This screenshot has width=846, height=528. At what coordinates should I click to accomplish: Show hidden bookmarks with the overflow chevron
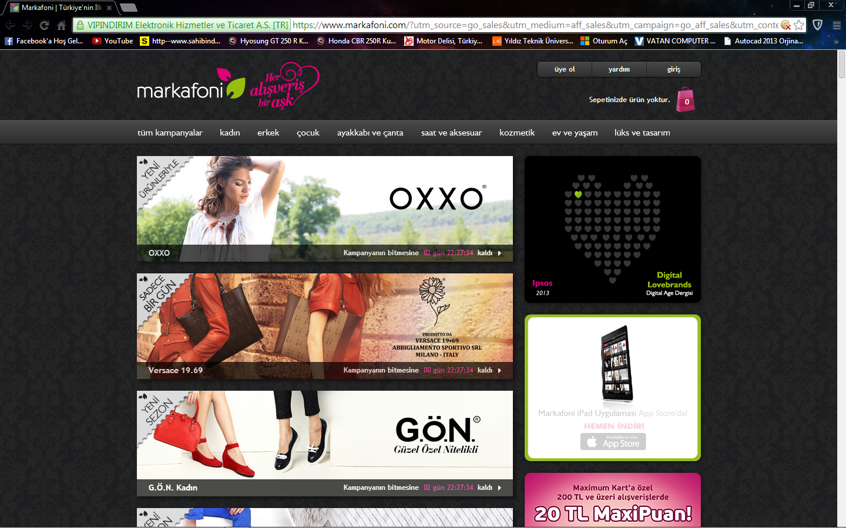836,41
